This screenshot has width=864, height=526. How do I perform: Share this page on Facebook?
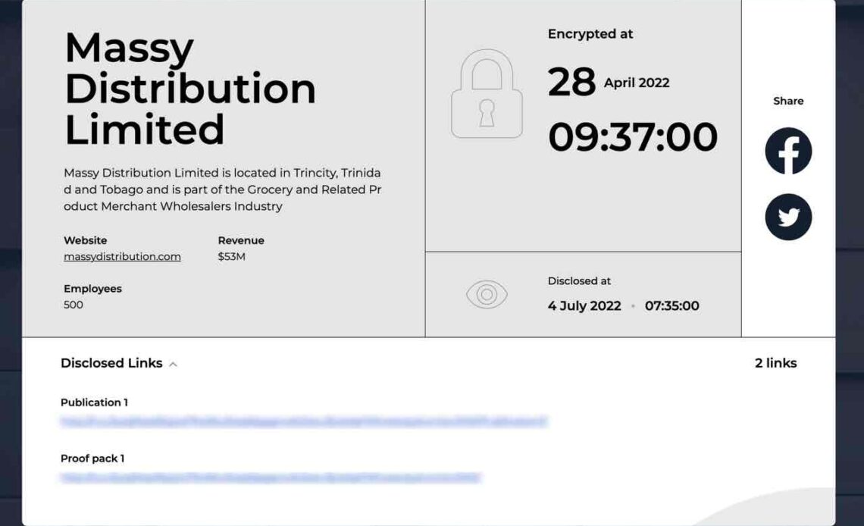pos(788,151)
